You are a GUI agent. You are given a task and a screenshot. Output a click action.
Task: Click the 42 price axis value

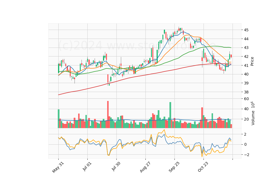(246, 57)
